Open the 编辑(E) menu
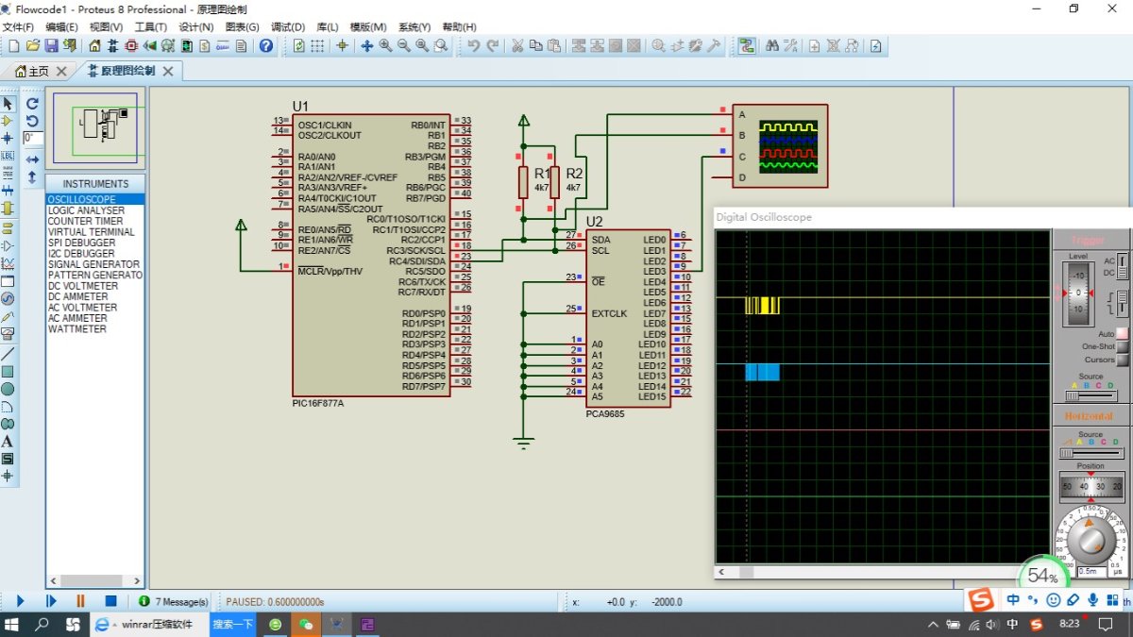Image resolution: width=1133 pixels, height=637 pixels. pos(61,27)
